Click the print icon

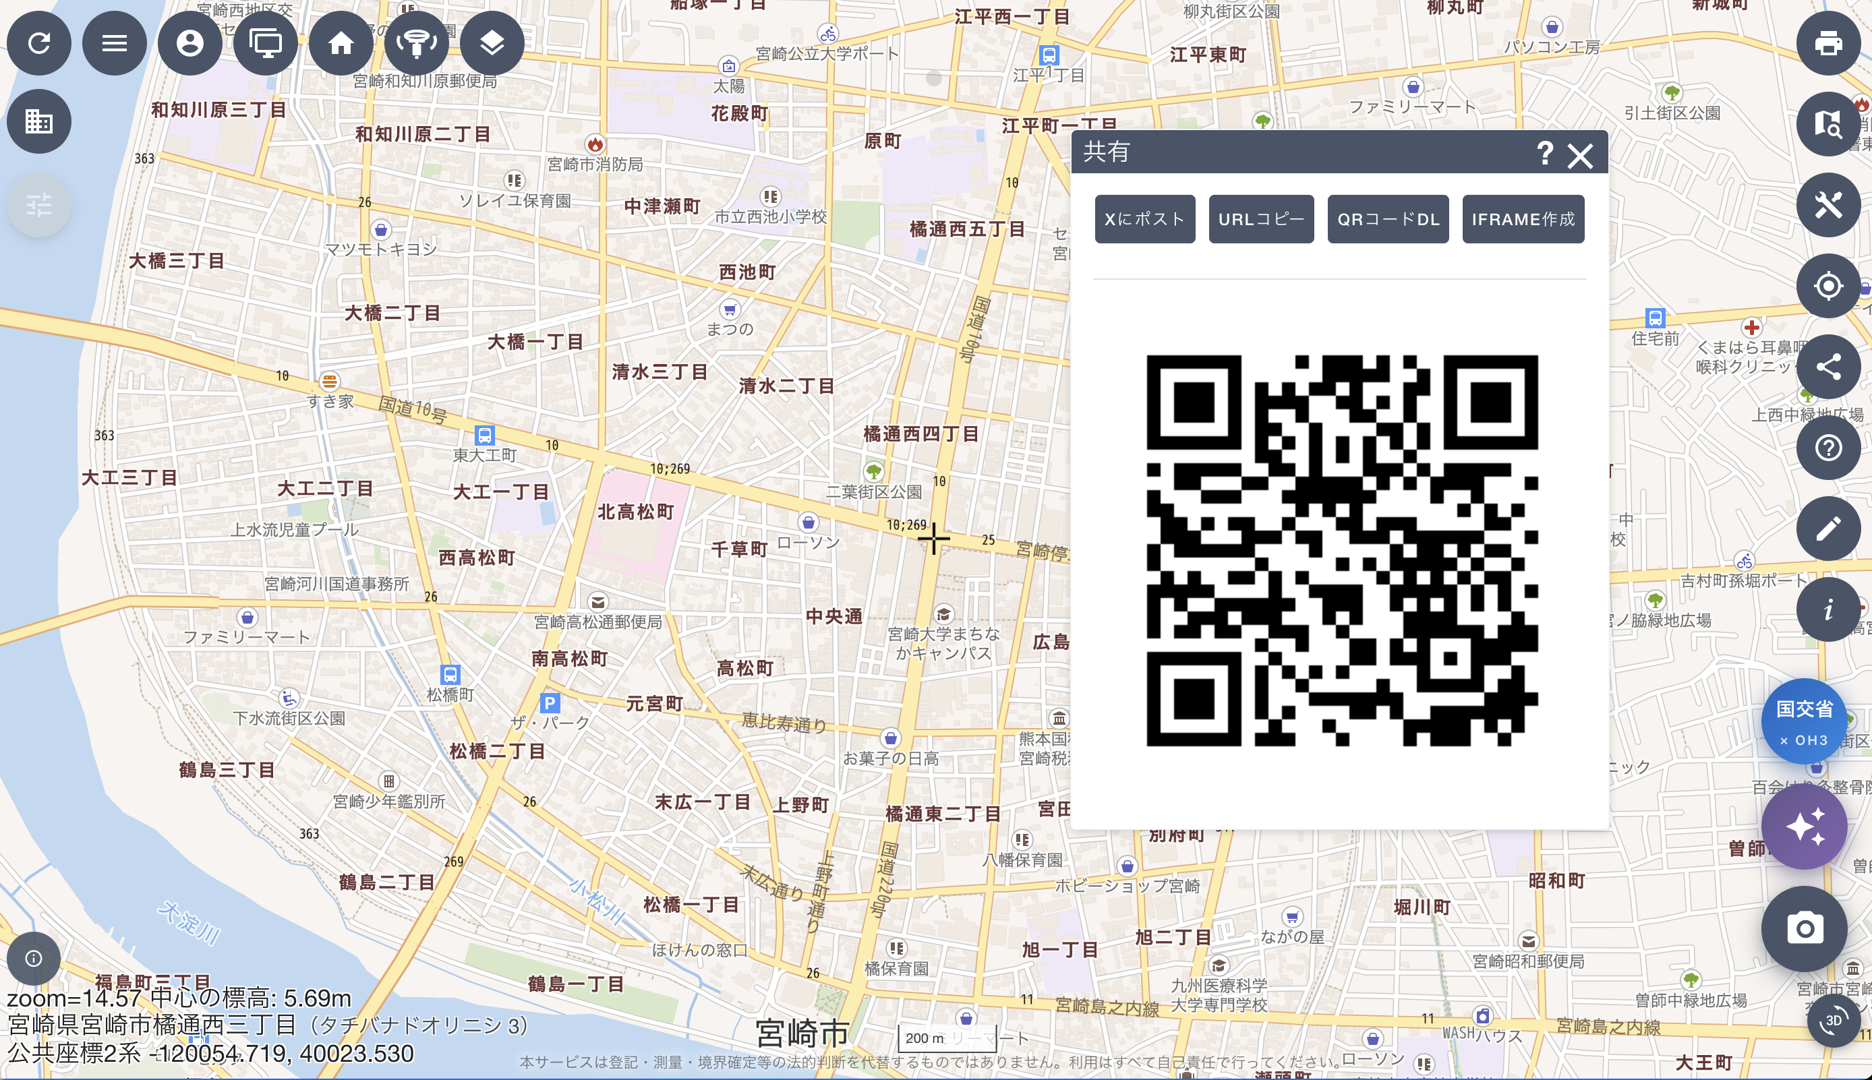pyautogui.click(x=1827, y=43)
